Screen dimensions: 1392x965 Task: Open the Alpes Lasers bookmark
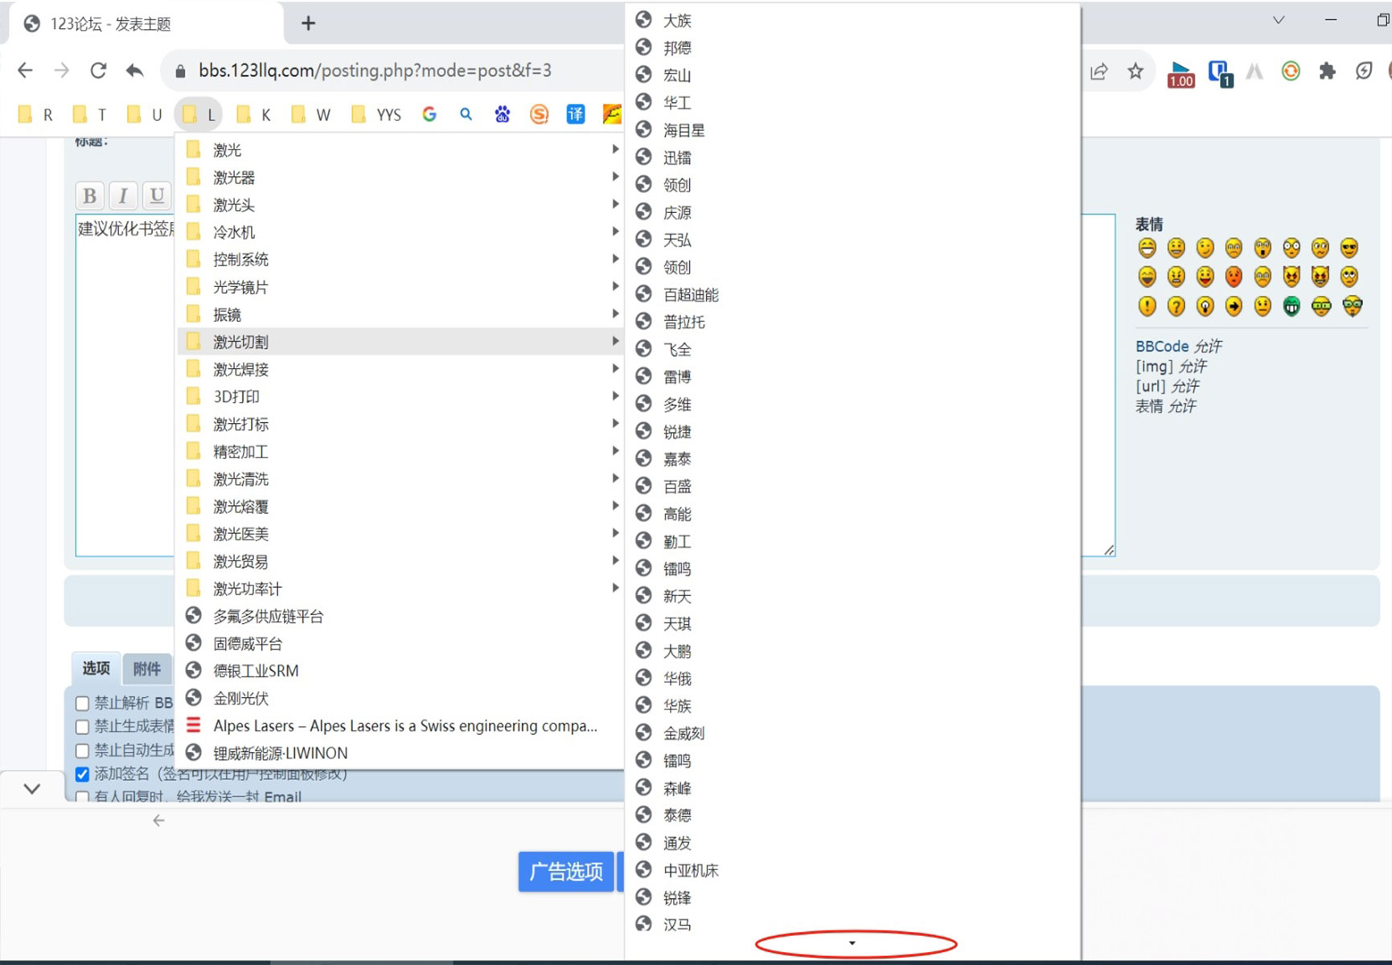pos(400,725)
